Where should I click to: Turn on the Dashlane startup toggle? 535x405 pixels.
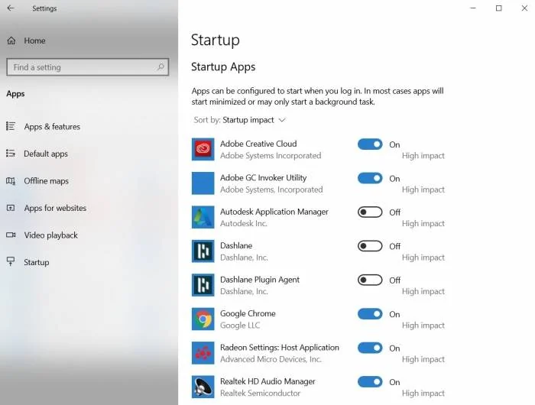[x=370, y=246]
